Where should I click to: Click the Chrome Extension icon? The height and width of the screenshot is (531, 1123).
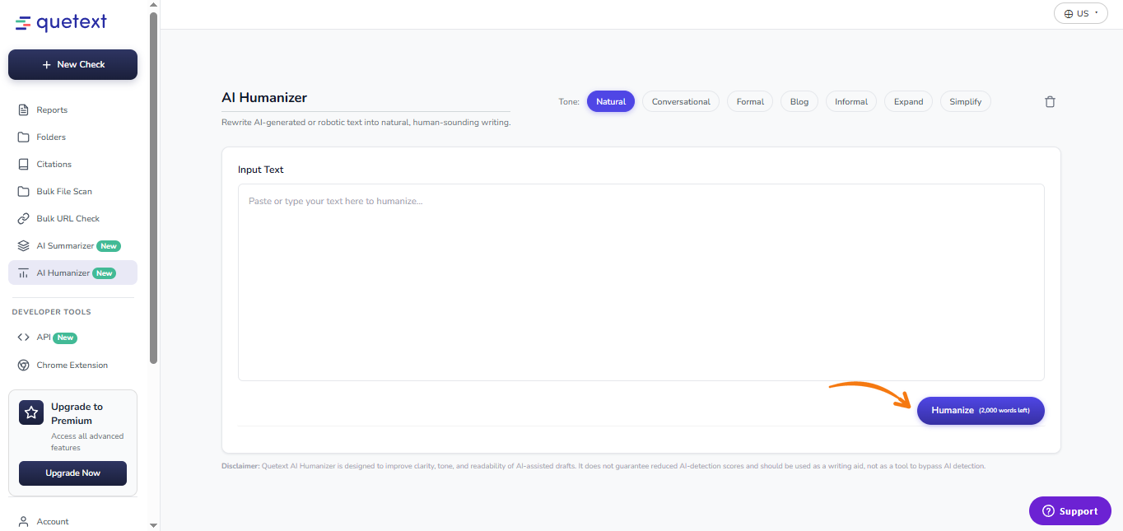[x=24, y=365]
